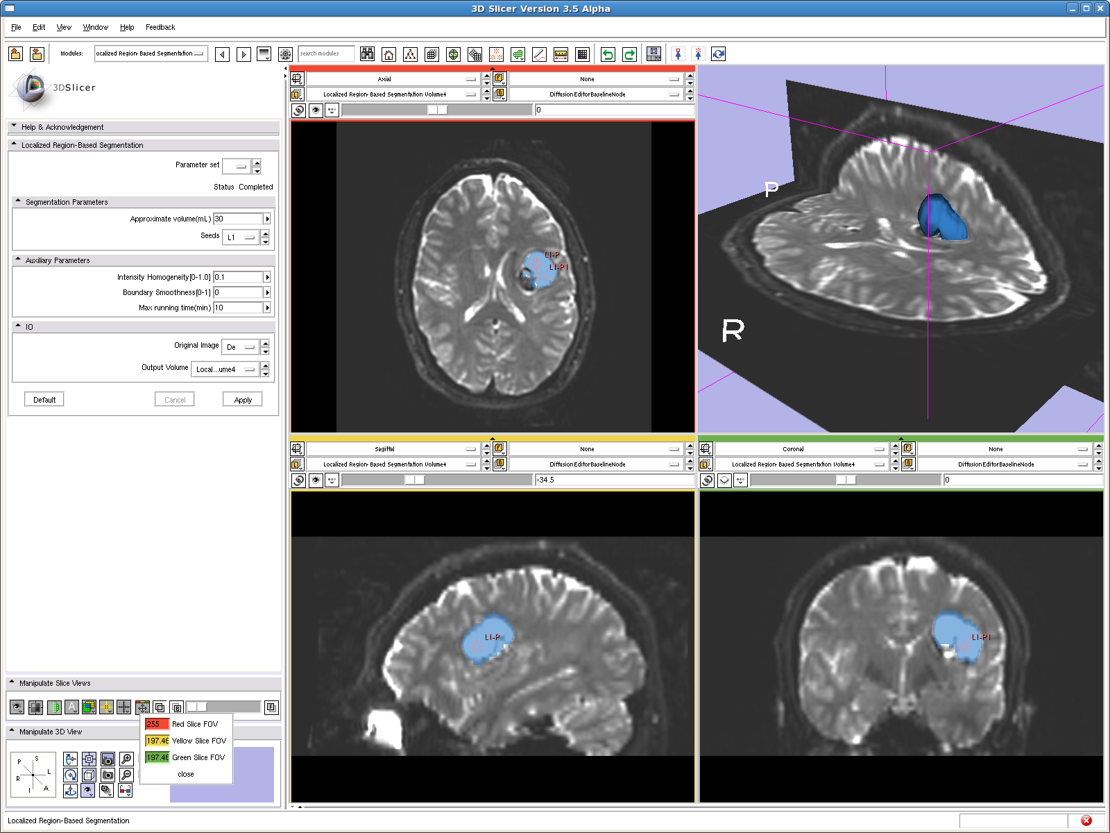Collapse the Segmentation Parameters section
Viewport: 1110px width, 833px height.
pyautogui.click(x=18, y=202)
